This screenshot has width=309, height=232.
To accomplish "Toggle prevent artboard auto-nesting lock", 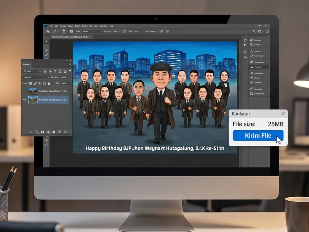I will [44, 84].
